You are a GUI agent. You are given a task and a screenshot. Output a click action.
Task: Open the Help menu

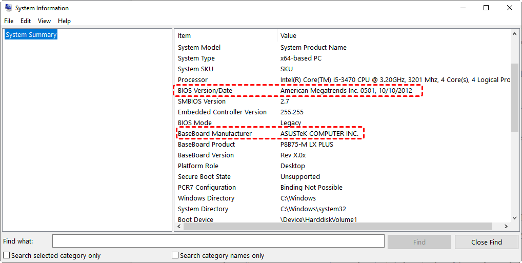64,21
